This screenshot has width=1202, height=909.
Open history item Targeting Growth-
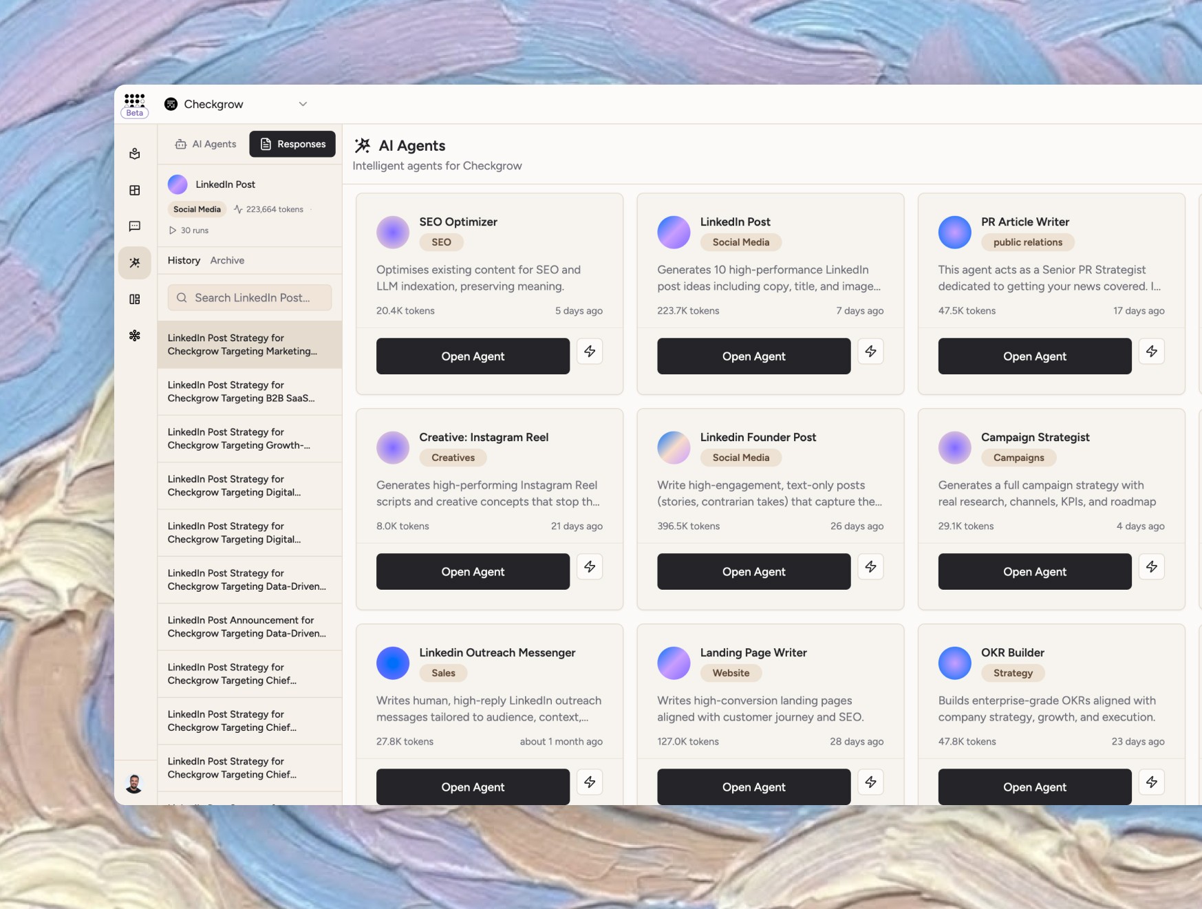[250, 438]
